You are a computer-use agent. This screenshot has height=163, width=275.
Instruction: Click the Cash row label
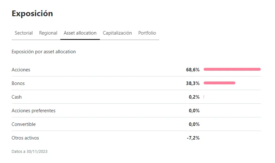coord(16,97)
